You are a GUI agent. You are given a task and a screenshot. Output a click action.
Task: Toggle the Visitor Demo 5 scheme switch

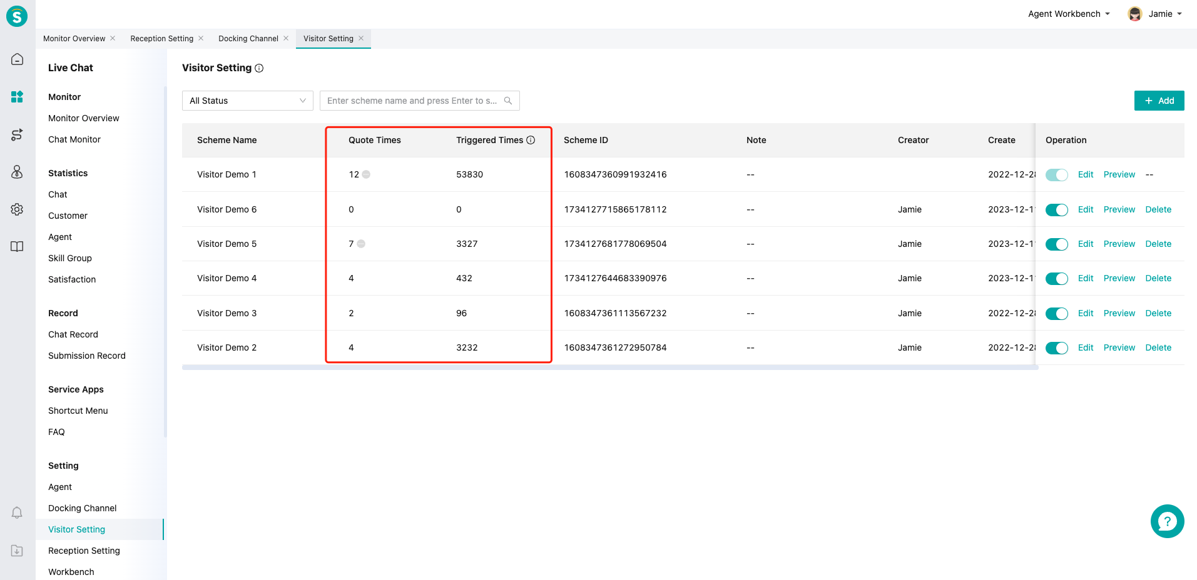click(1057, 244)
